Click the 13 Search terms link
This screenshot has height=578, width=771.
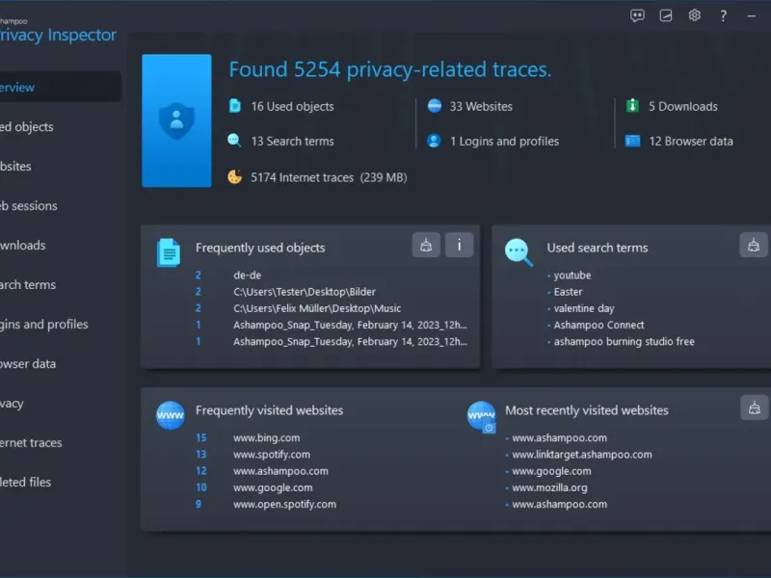click(x=293, y=141)
